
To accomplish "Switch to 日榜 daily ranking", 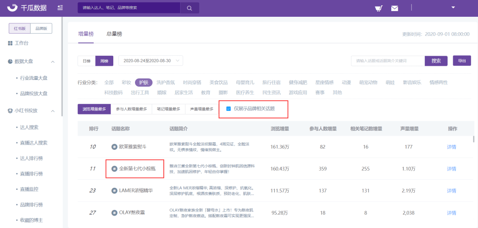I will [86, 61].
